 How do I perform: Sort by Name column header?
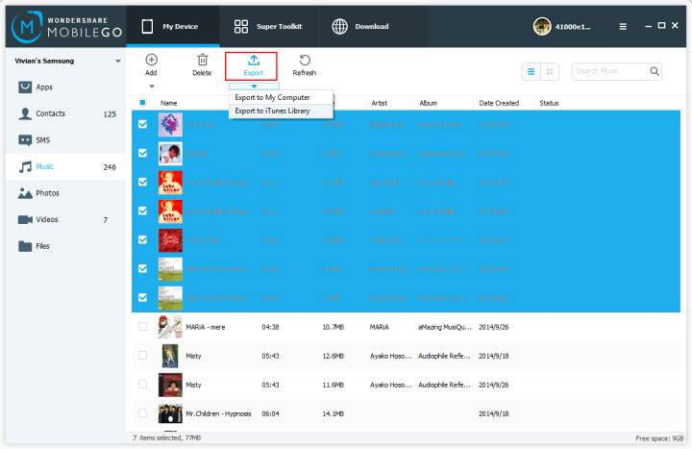click(168, 103)
